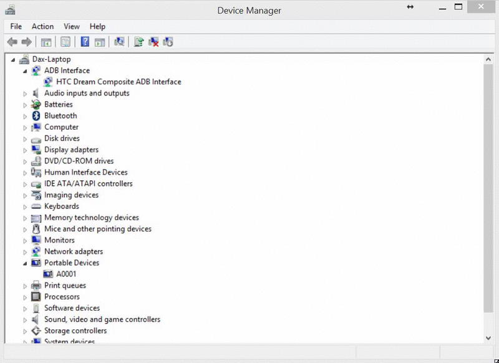Click the Print queues printer icon
This screenshot has height=363, width=499.
[36, 286]
